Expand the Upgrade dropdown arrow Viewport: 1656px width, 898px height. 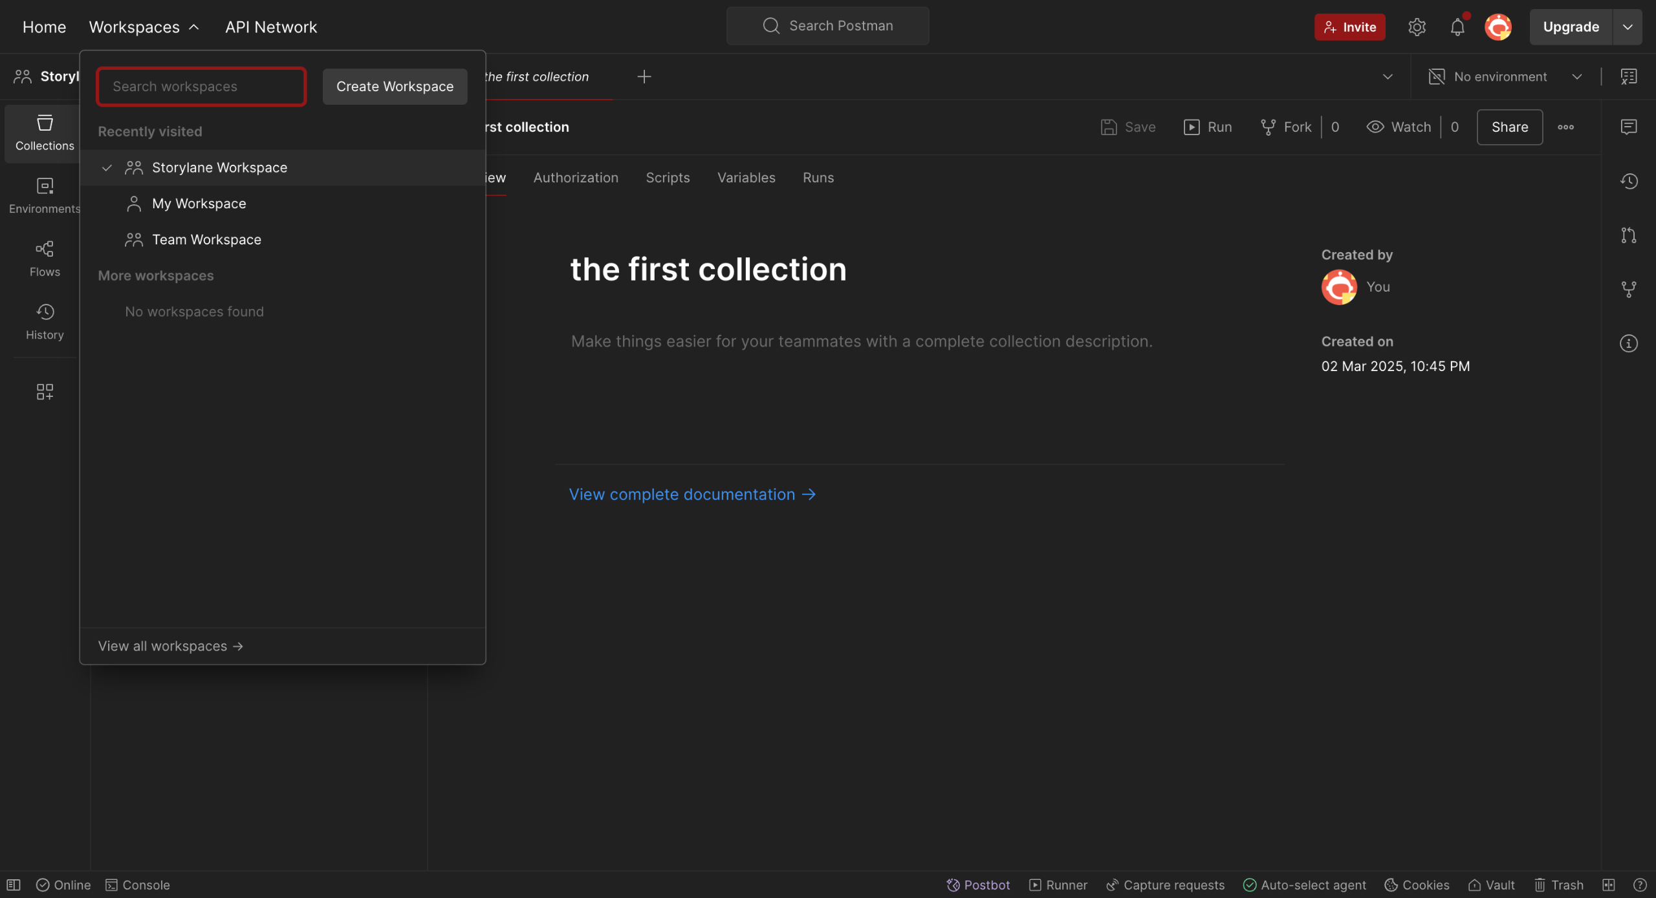click(x=1627, y=27)
